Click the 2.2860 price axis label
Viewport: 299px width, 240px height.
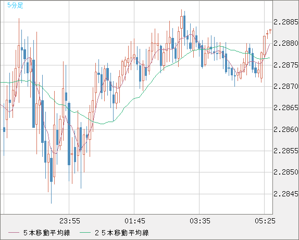(285, 129)
